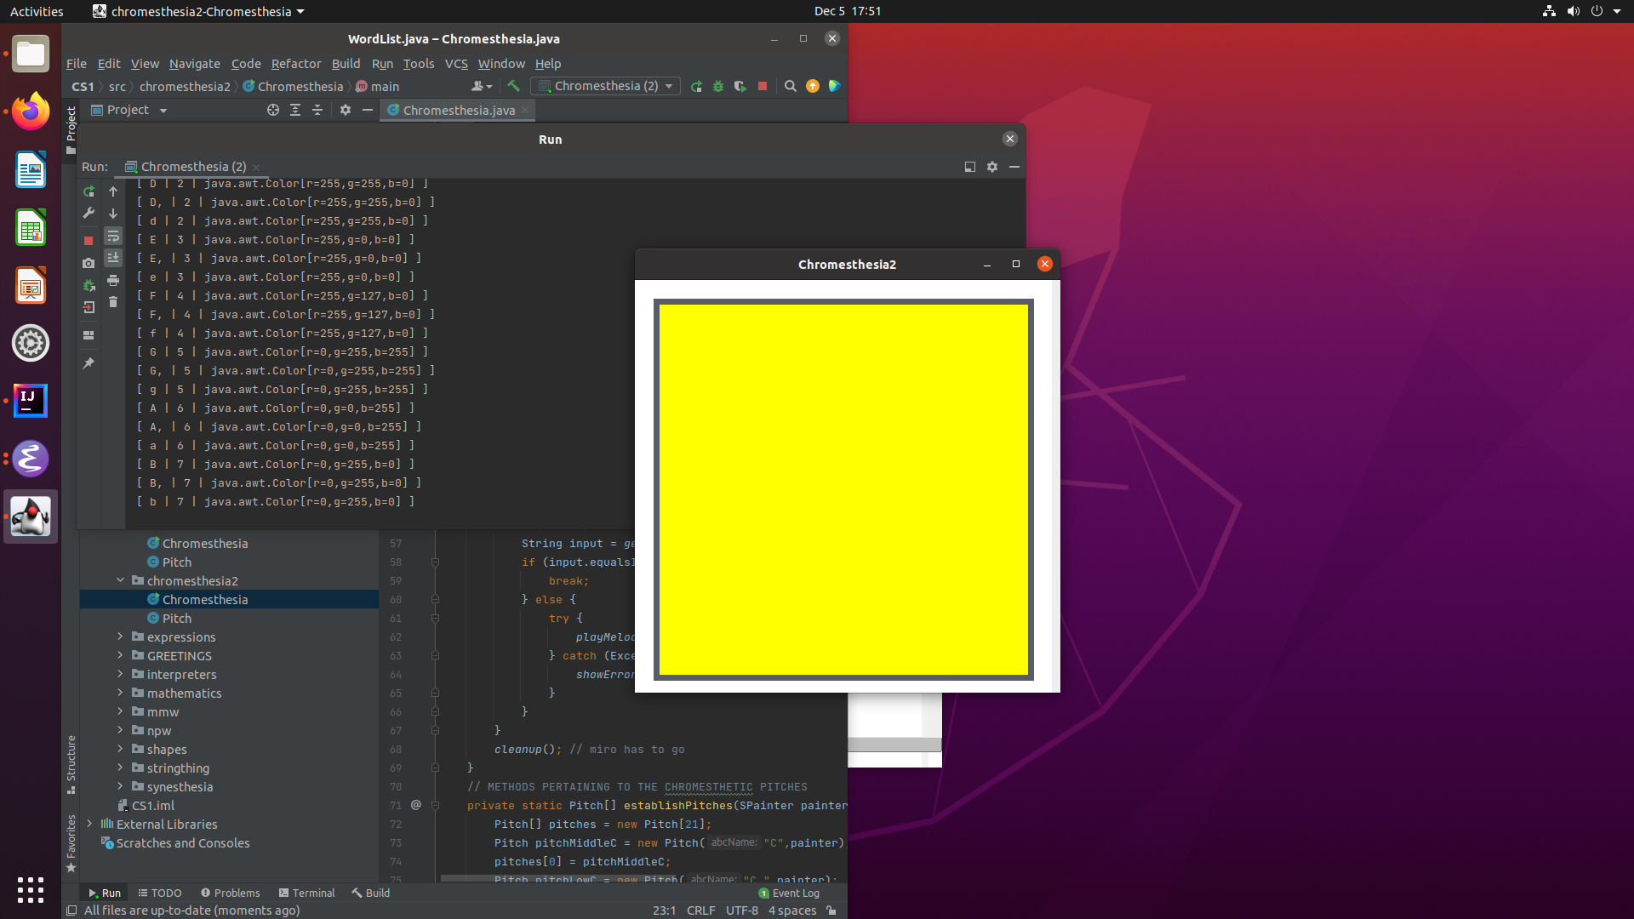The image size is (1634, 919).
Task: Open CS1.iml file in project tree
Action: [153, 805]
